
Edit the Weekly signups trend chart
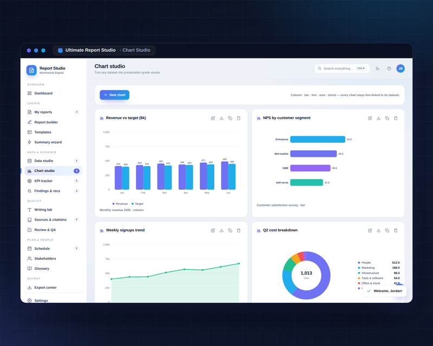(213, 230)
